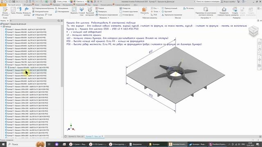Switch to Проверка ribbon tab
Image resolution: width=262 pixels, height=147 pixels.
56,5
